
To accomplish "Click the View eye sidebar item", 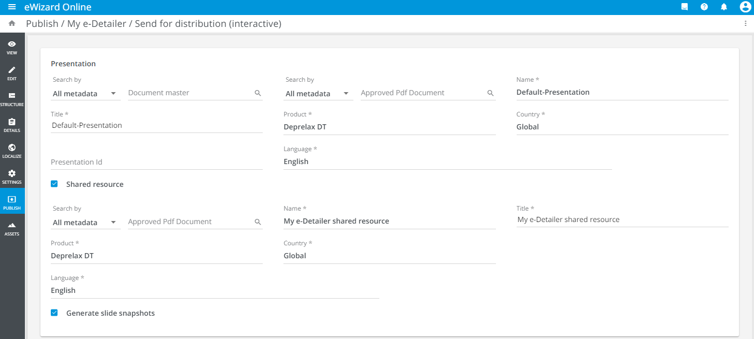I will click(x=12, y=47).
